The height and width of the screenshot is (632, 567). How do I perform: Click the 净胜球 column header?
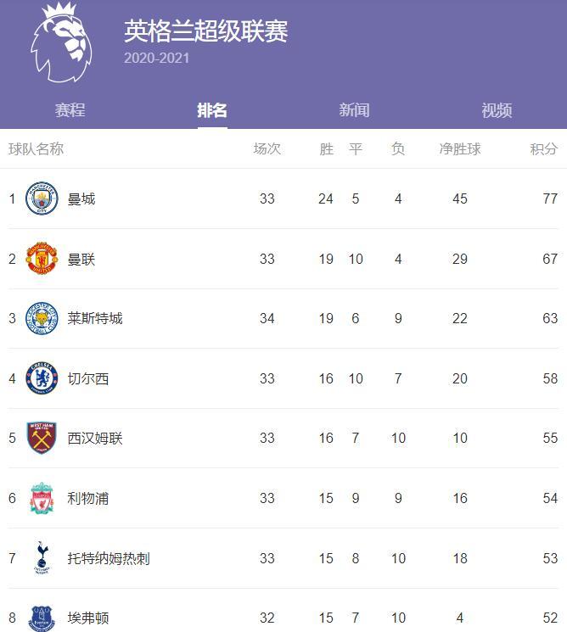(460, 148)
